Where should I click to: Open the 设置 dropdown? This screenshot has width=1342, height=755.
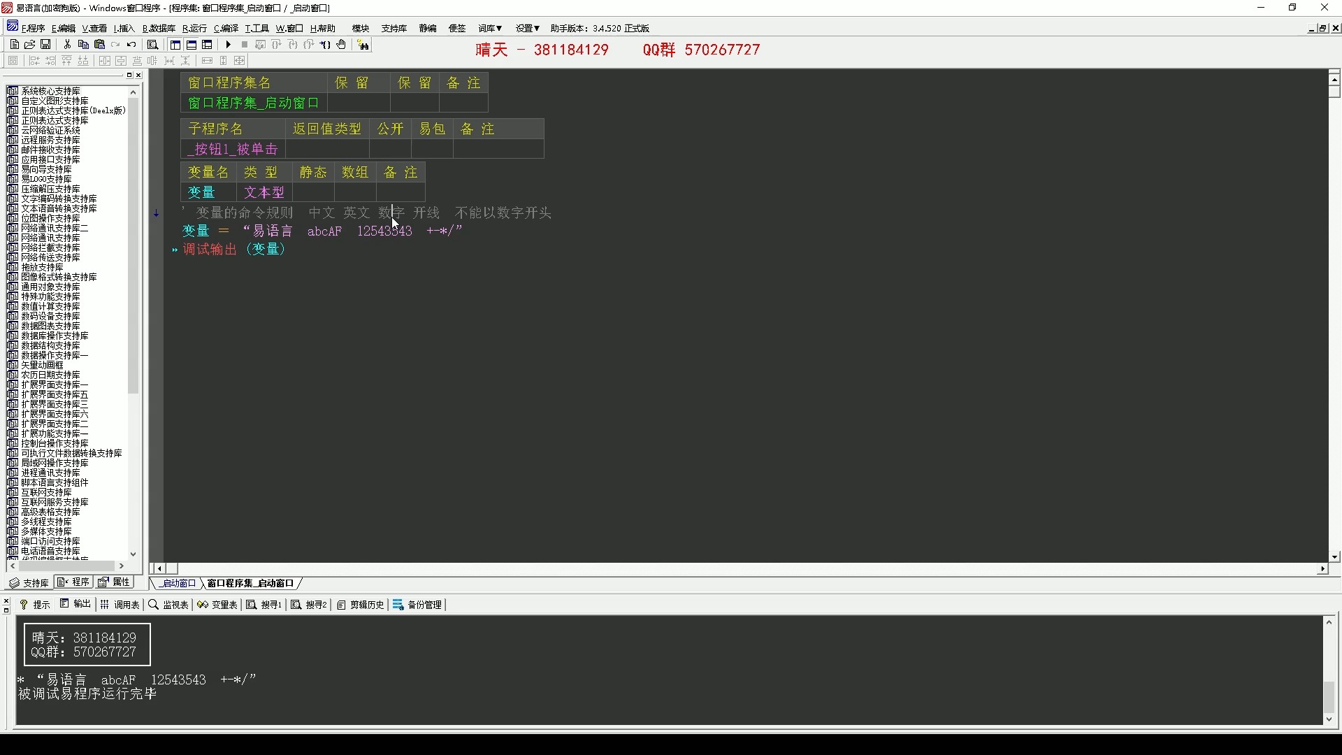(x=528, y=28)
